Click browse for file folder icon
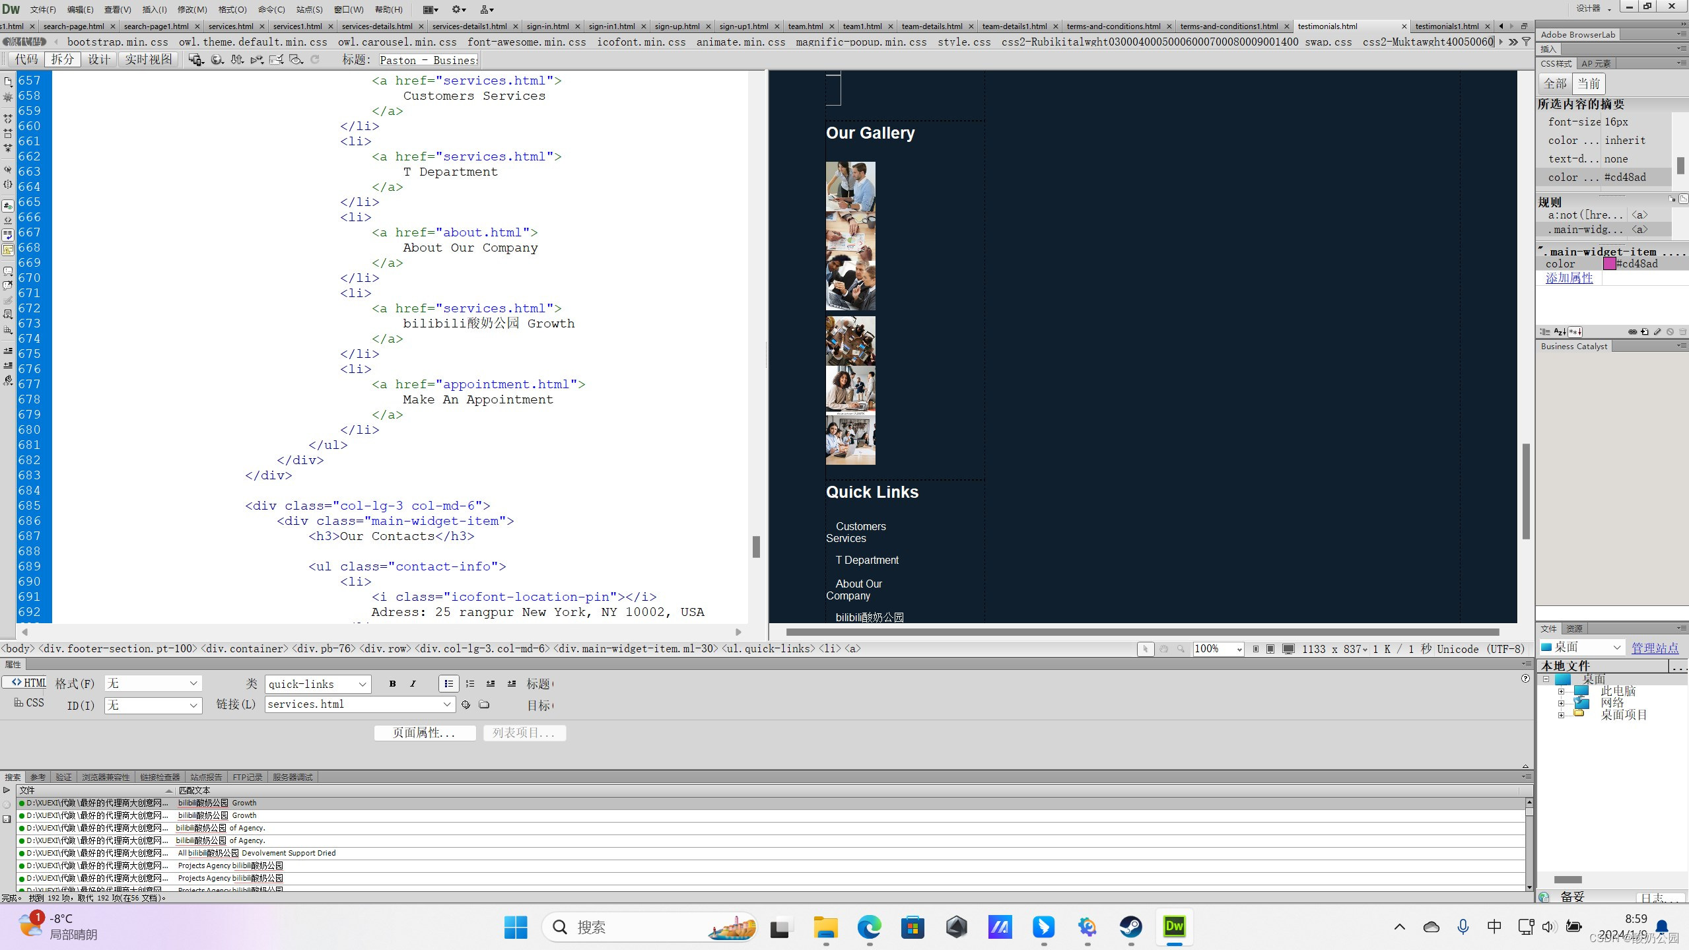The height and width of the screenshot is (950, 1689). [x=484, y=704]
